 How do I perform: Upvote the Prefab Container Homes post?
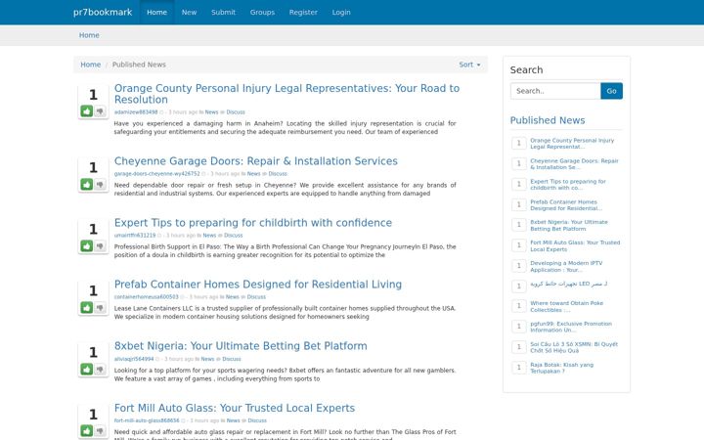click(87, 308)
